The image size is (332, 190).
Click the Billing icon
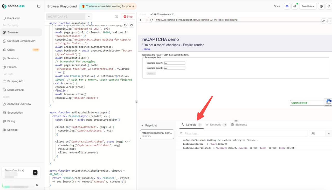click(x=4, y=121)
